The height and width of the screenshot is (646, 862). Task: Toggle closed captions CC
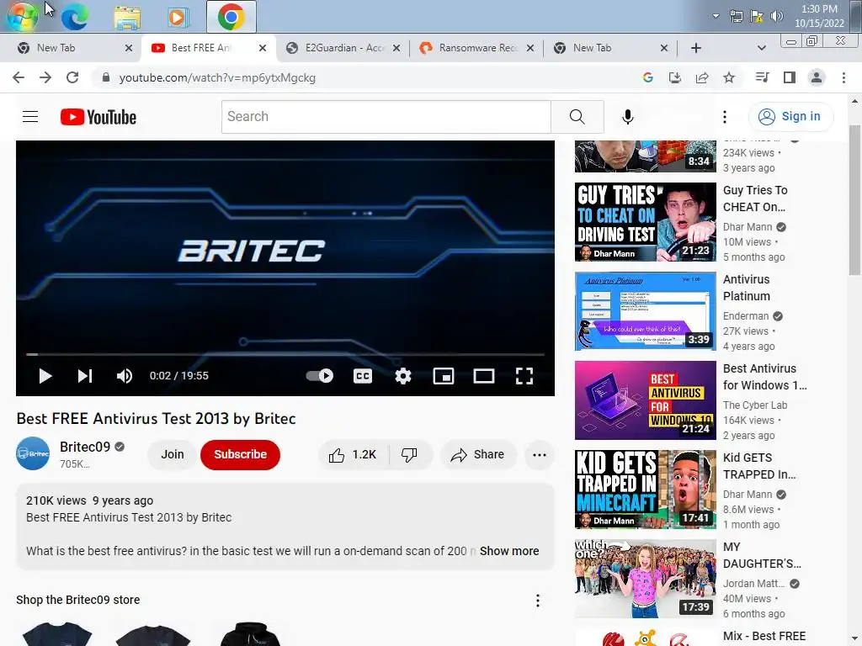[x=362, y=376]
